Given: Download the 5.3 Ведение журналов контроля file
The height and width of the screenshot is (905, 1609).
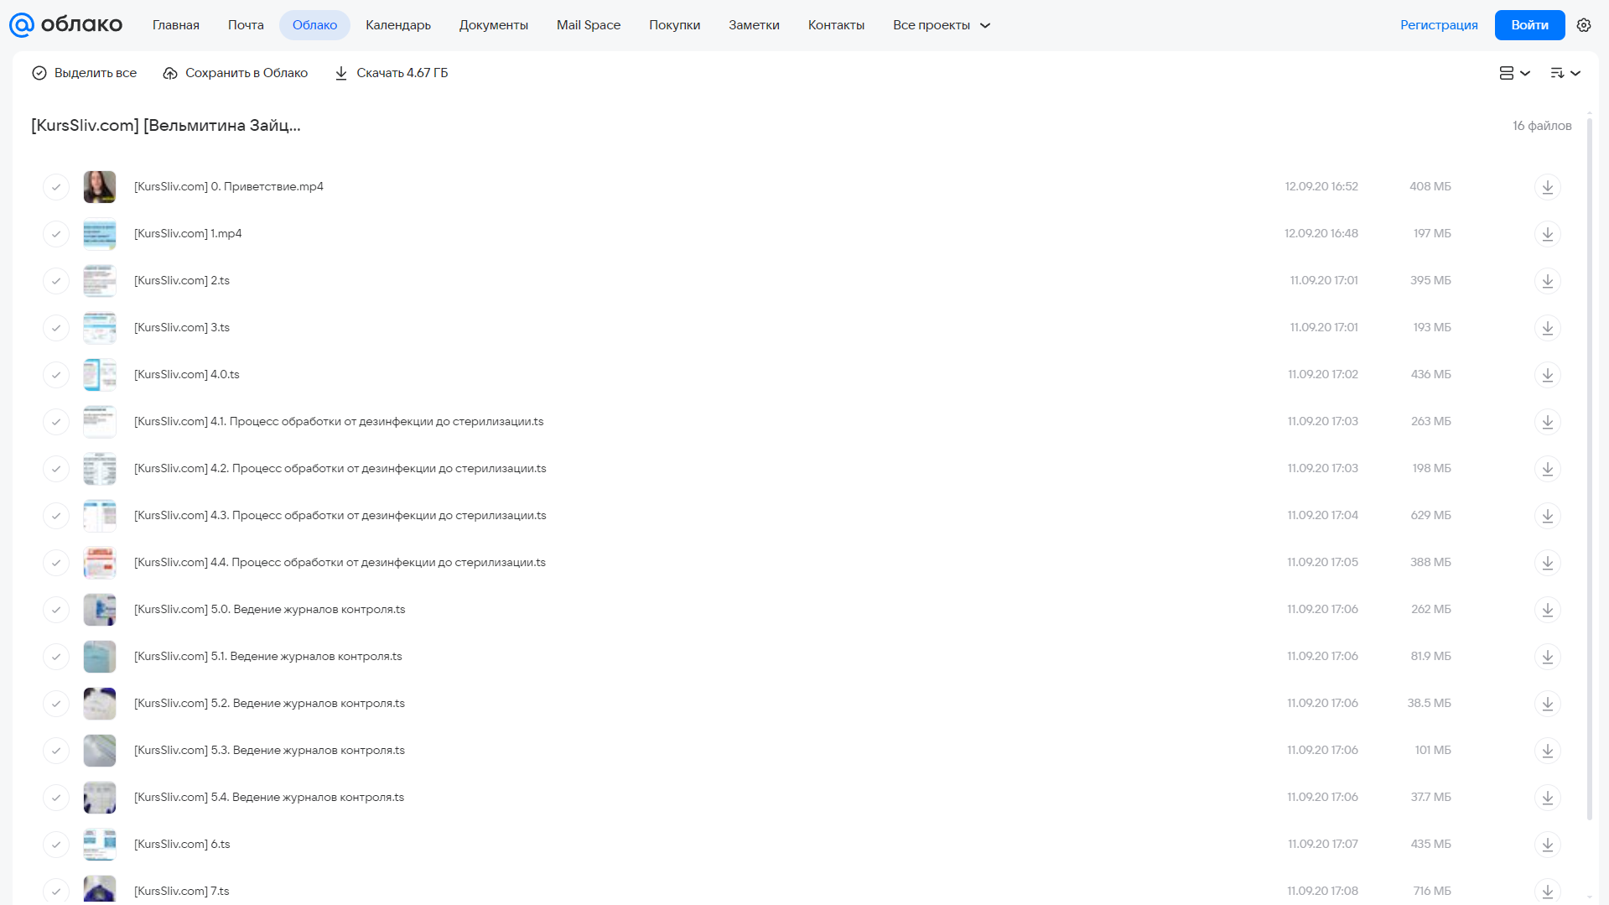Looking at the screenshot, I should tap(1547, 751).
